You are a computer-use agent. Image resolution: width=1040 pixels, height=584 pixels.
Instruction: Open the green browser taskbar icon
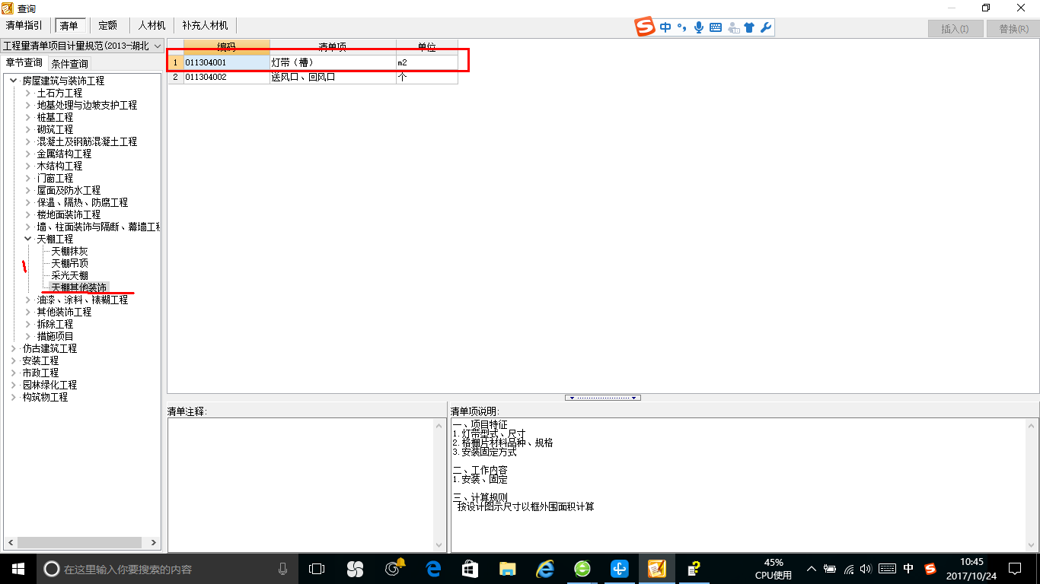pos(582,568)
